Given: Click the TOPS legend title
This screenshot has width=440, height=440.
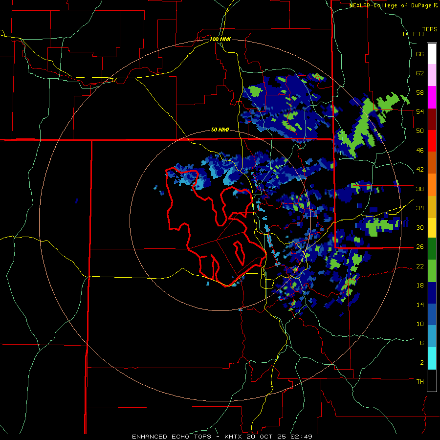Looking at the screenshot, I should pyautogui.click(x=430, y=29).
